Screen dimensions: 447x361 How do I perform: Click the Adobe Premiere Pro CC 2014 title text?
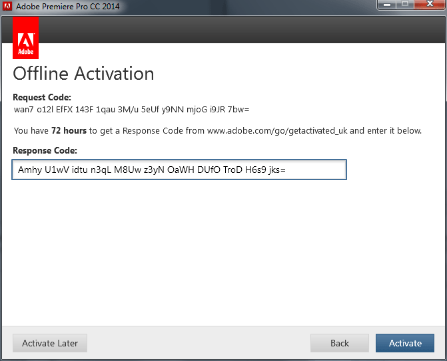(x=67, y=6)
